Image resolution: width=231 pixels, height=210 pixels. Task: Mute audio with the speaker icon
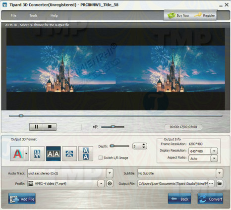95,127
